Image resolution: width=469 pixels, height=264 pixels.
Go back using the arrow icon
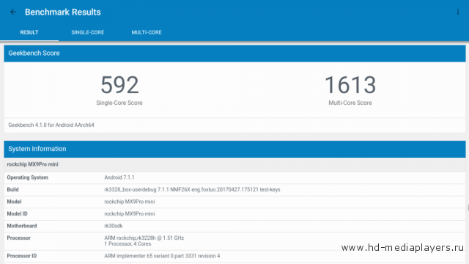(x=13, y=12)
